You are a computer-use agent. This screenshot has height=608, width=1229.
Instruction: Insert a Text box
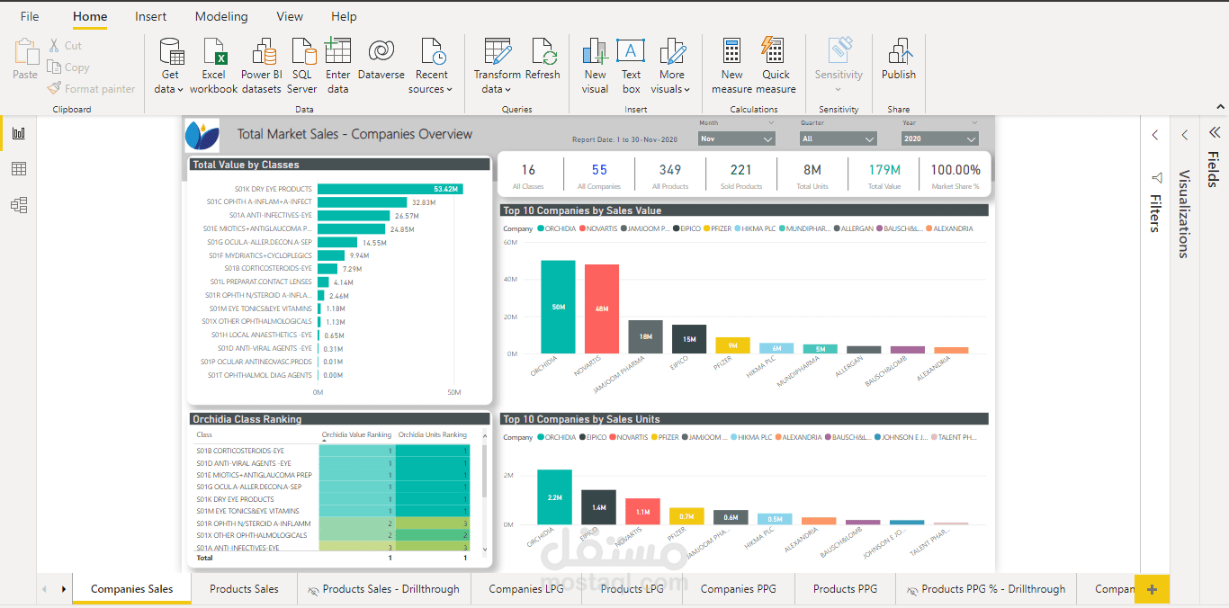tap(631, 67)
